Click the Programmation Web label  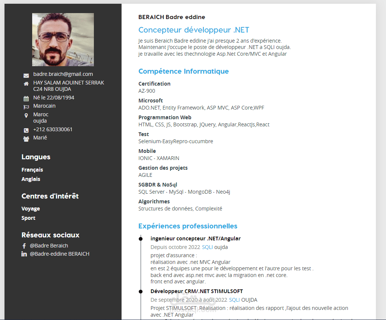(x=165, y=118)
